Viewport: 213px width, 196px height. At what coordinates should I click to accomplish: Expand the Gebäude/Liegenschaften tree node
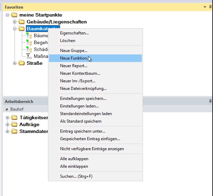coord(15,22)
